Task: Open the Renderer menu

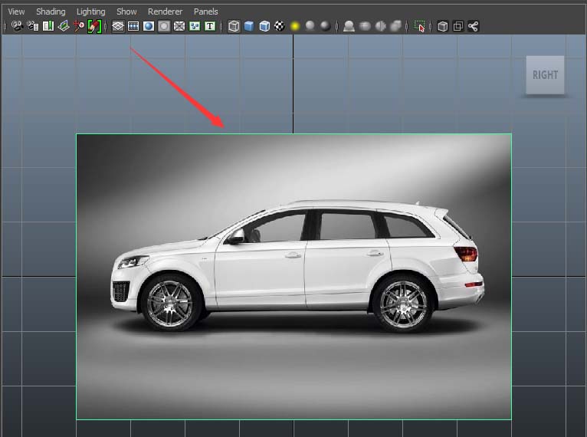Action: 165,11
